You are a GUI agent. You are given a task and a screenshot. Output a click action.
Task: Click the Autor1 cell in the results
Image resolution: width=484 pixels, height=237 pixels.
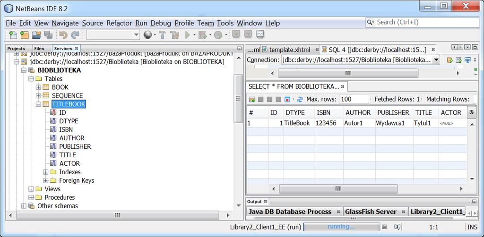(359, 123)
